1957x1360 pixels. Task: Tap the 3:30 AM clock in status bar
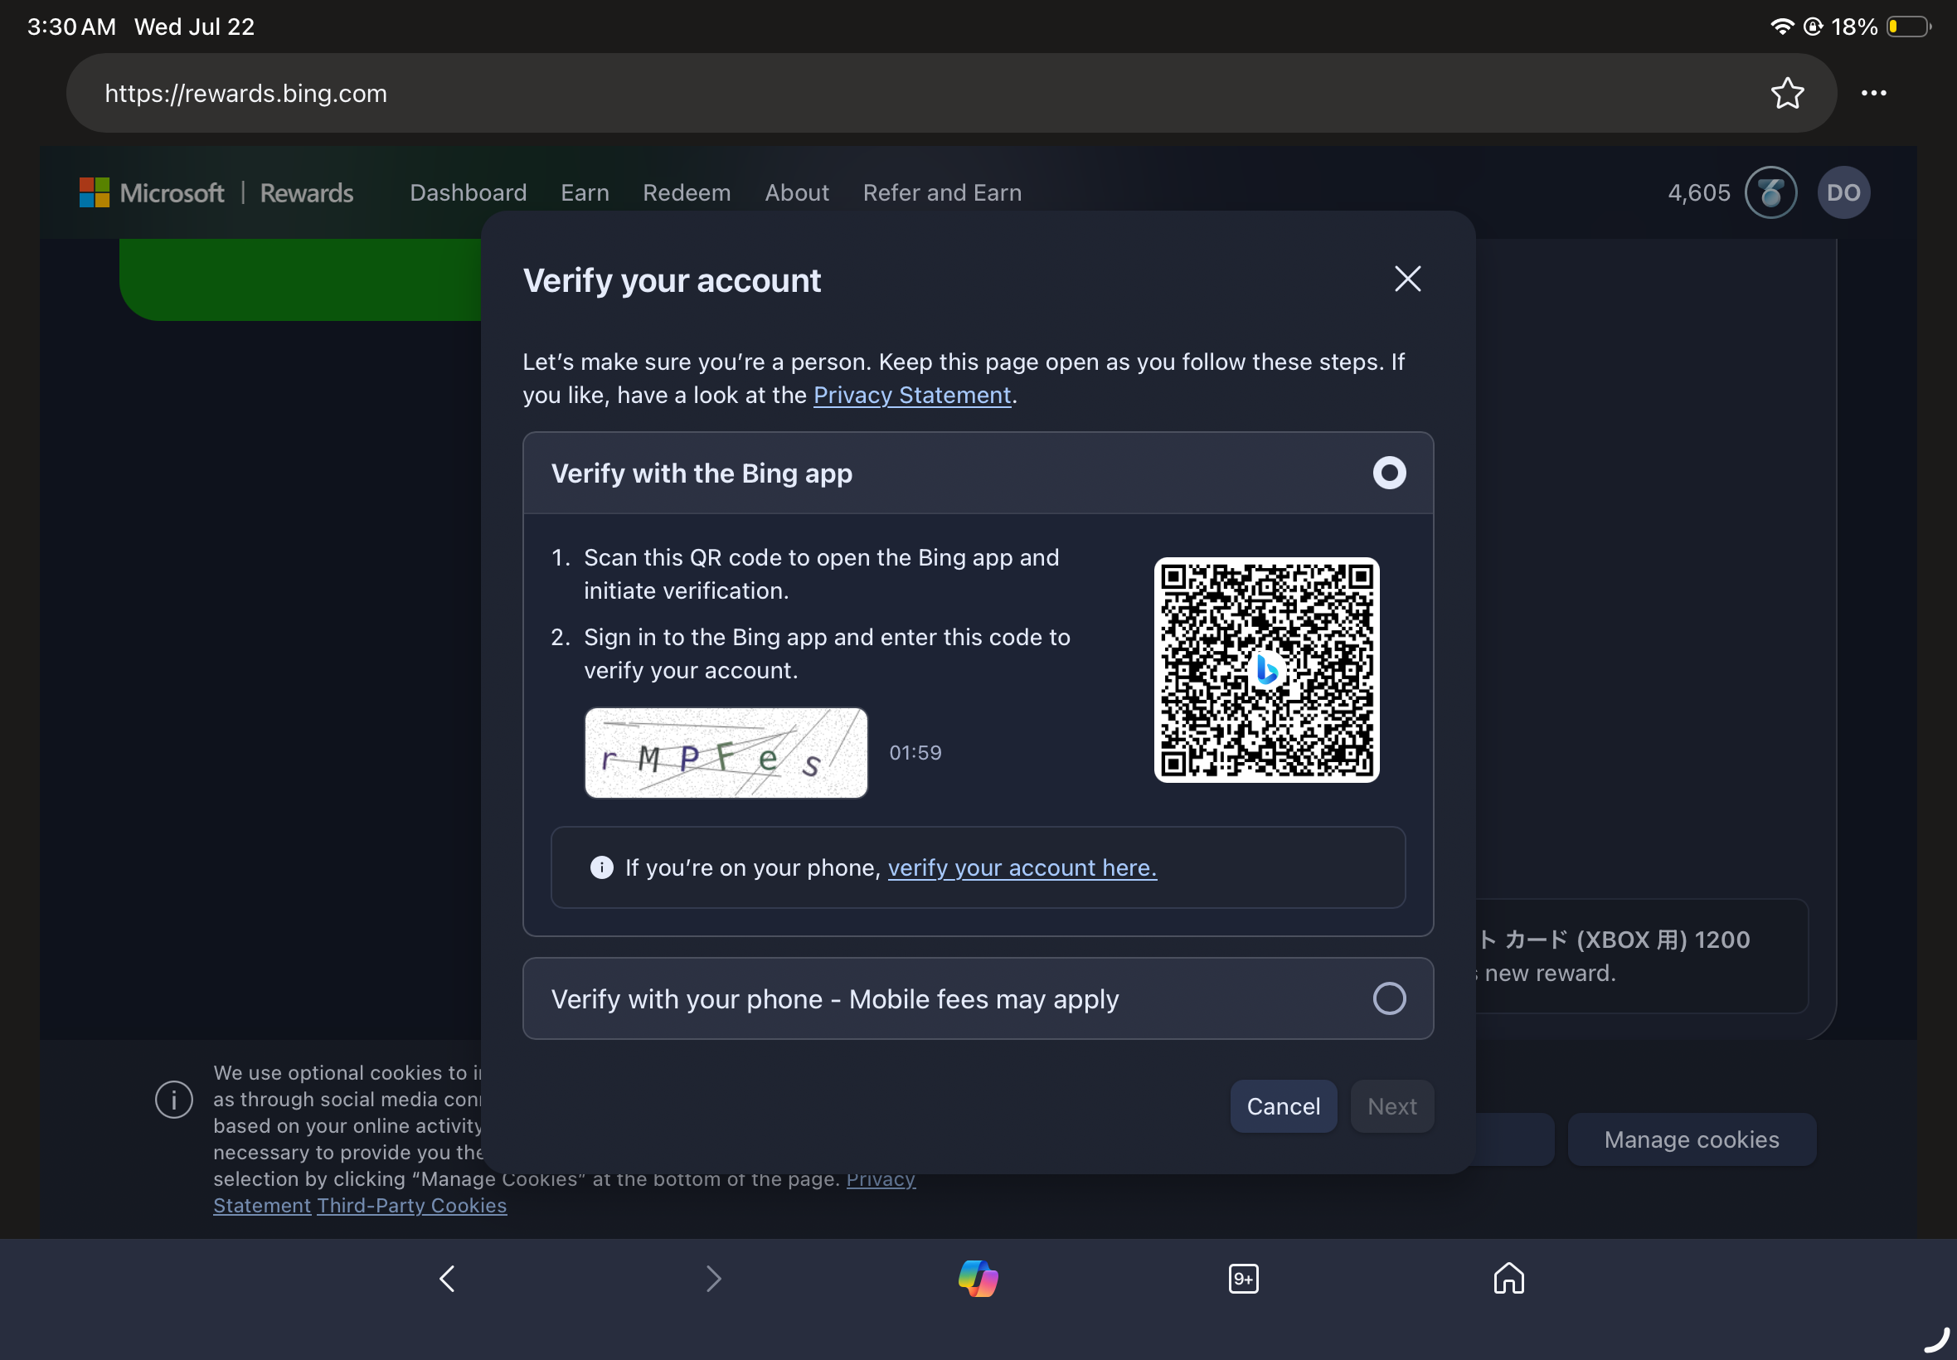point(71,27)
